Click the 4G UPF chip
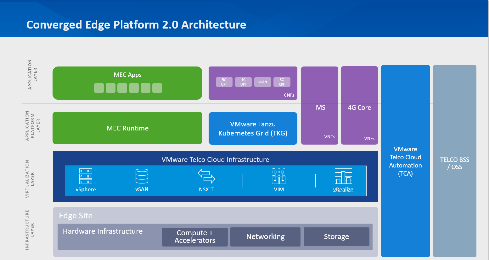The width and height of the screenshot is (489, 260). (243, 82)
